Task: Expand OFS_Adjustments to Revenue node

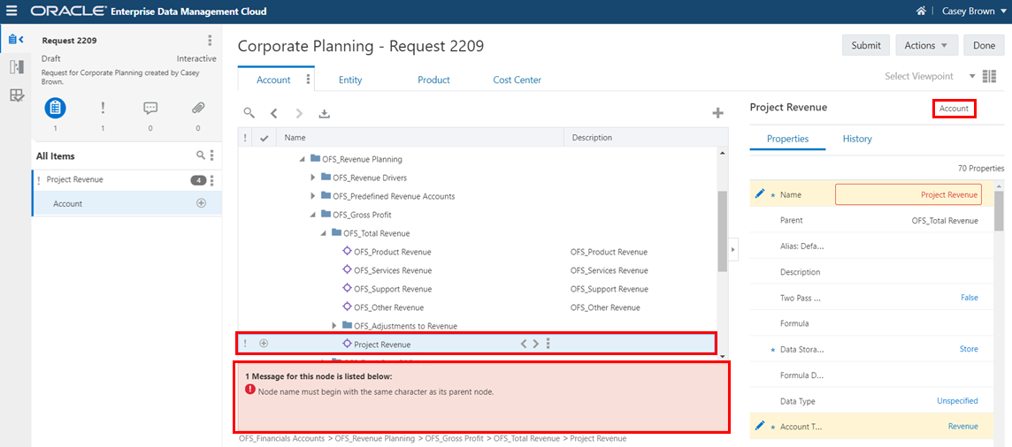Action: [x=334, y=326]
